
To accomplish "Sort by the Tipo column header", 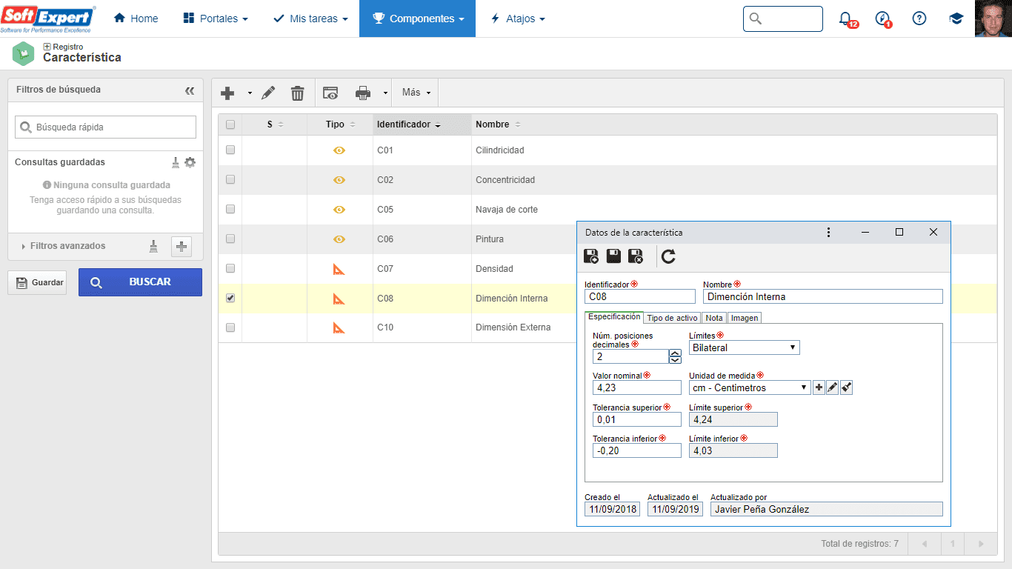I will pos(340,124).
